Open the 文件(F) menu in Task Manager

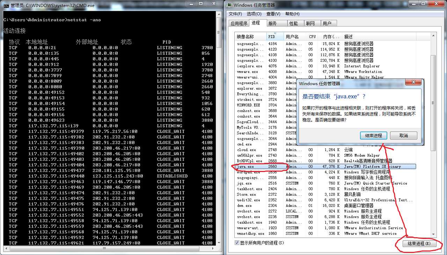235,14
